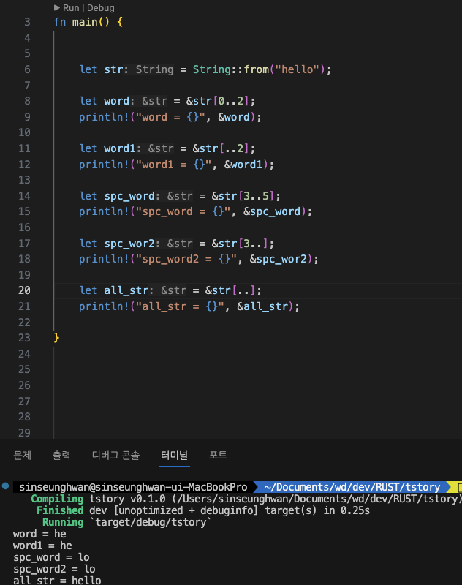Click terminal output 'spc_word = lo'
The height and width of the screenshot is (585, 462).
click(x=51, y=557)
